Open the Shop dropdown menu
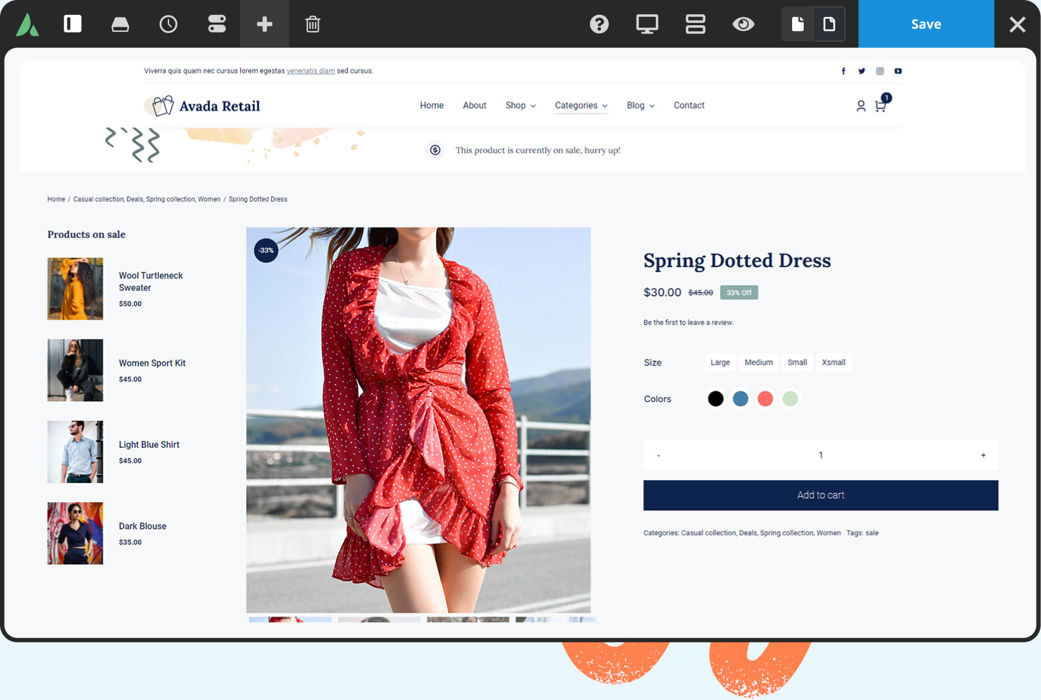Viewport: 1041px width, 700px height. [x=519, y=105]
